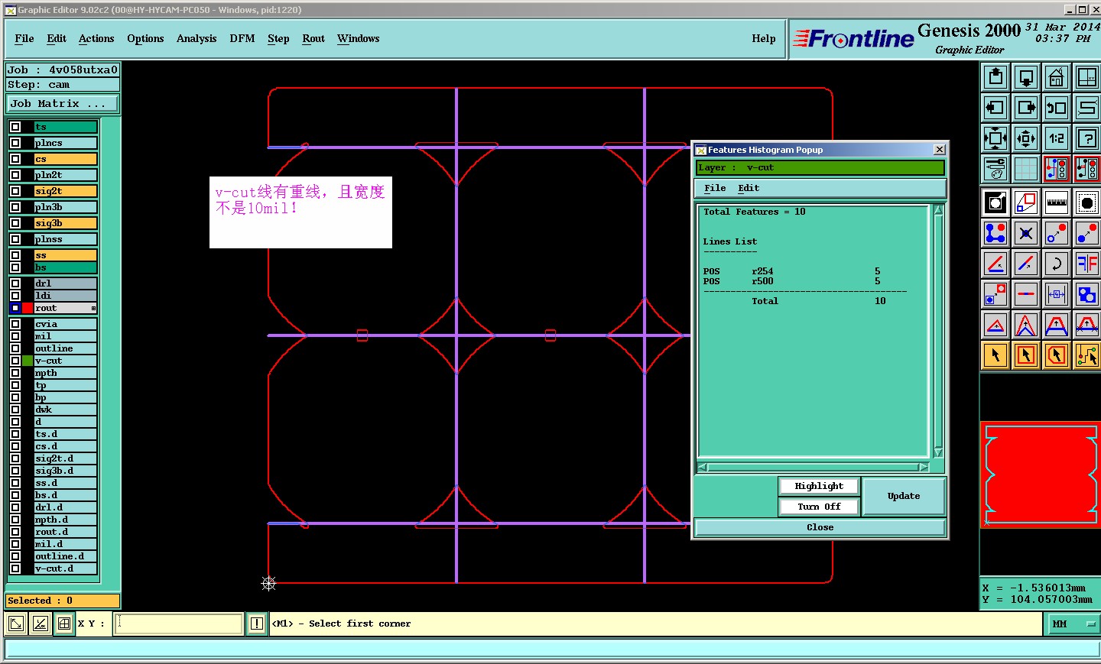Click the previous view icon
Screen dimensions: 1101x664
[1057, 108]
